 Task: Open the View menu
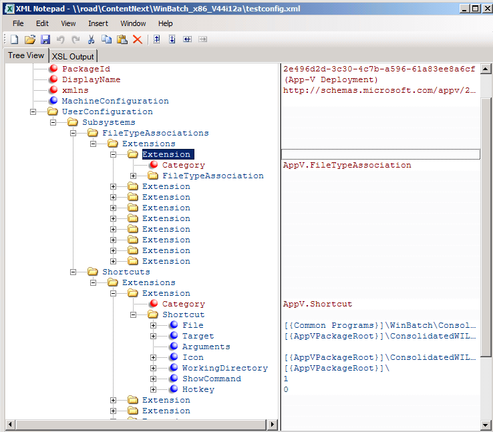click(68, 23)
